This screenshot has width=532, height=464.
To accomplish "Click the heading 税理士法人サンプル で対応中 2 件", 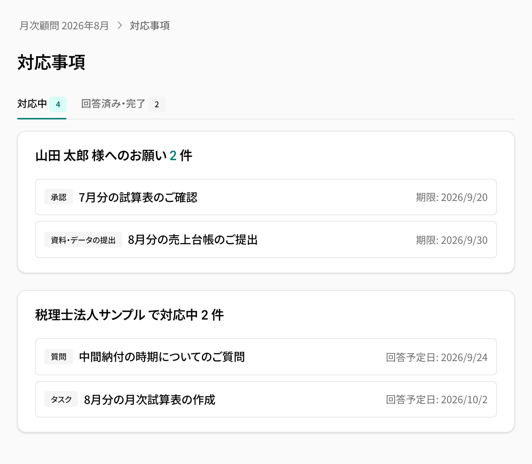I will pos(129,315).
